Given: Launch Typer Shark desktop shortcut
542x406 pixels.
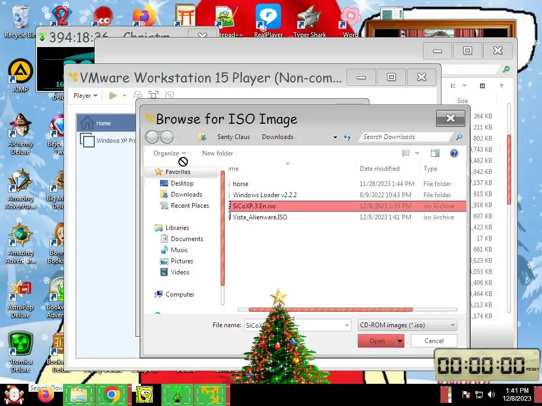Looking at the screenshot, I should pyautogui.click(x=310, y=21).
